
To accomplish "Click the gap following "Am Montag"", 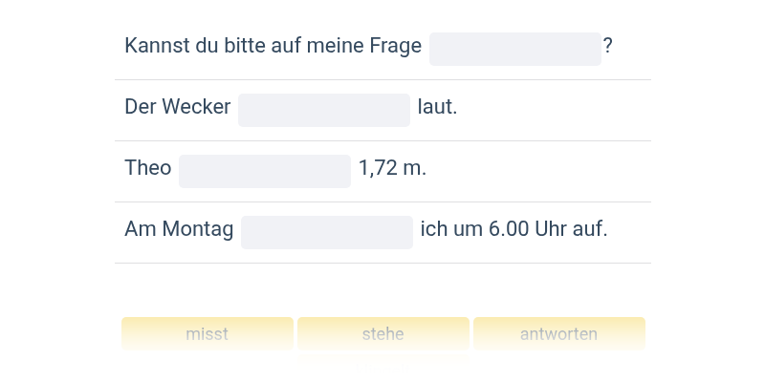I will (x=326, y=232).
